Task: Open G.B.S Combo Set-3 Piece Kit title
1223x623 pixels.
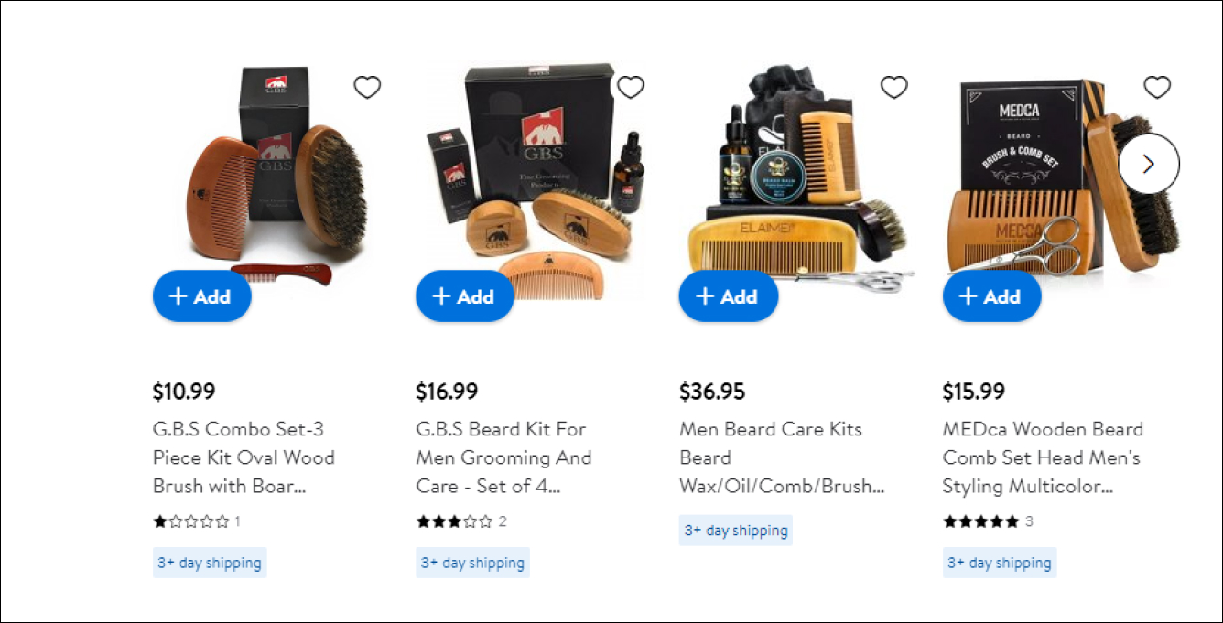Action: point(244,457)
